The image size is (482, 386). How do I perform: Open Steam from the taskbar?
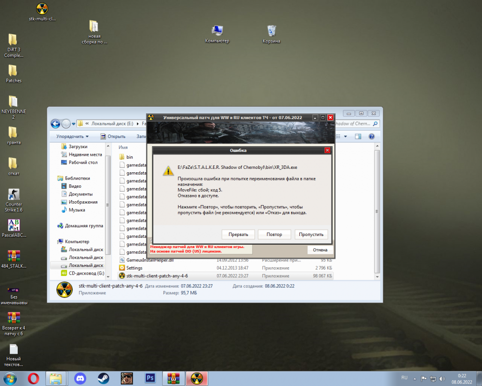tap(103, 378)
